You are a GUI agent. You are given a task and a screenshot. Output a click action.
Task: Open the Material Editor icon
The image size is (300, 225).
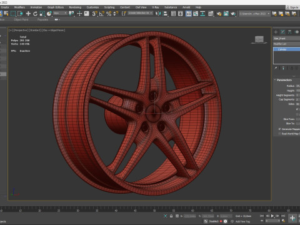coord(211,14)
